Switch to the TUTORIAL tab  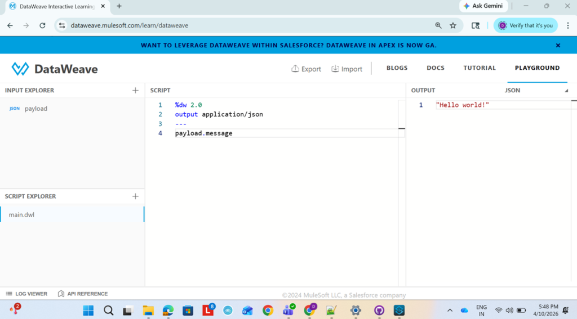(x=480, y=68)
